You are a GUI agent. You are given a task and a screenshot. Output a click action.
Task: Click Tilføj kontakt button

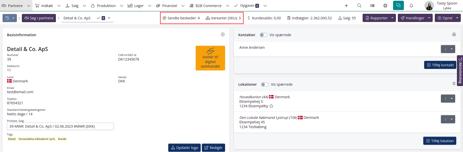tap(440, 65)
